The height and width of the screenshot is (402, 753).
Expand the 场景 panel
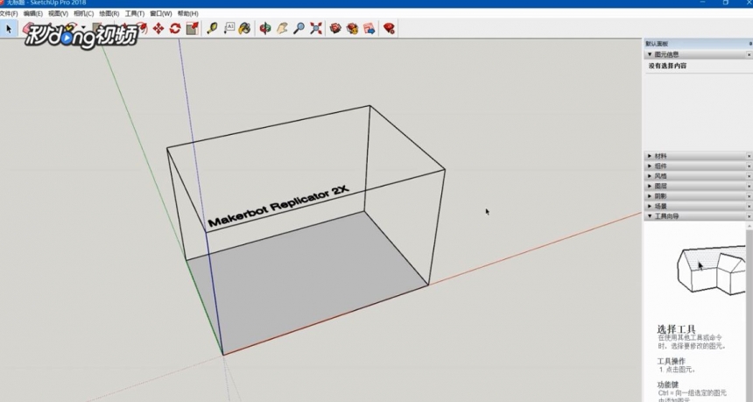650,207
